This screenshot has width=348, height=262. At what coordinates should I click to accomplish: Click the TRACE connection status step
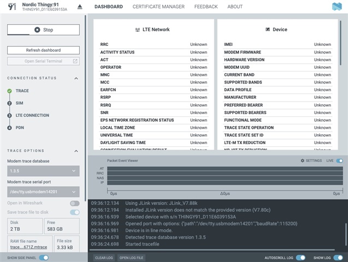[22, 91]
